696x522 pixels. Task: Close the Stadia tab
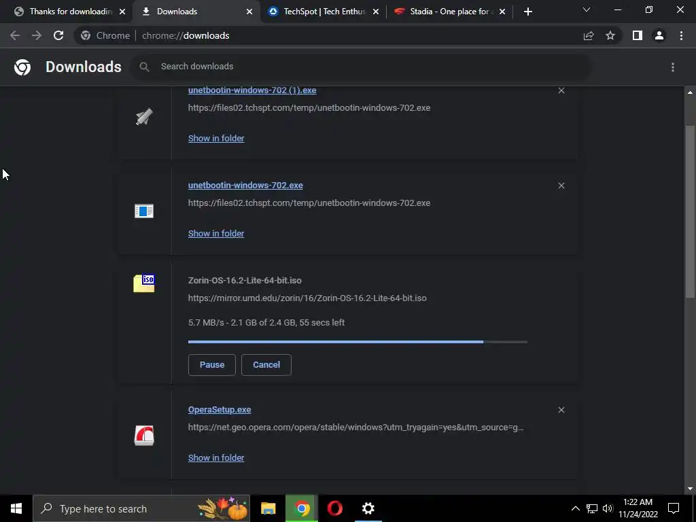pyautogui.click(x=502, y=12)
